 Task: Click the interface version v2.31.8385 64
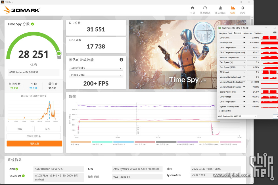122,177
